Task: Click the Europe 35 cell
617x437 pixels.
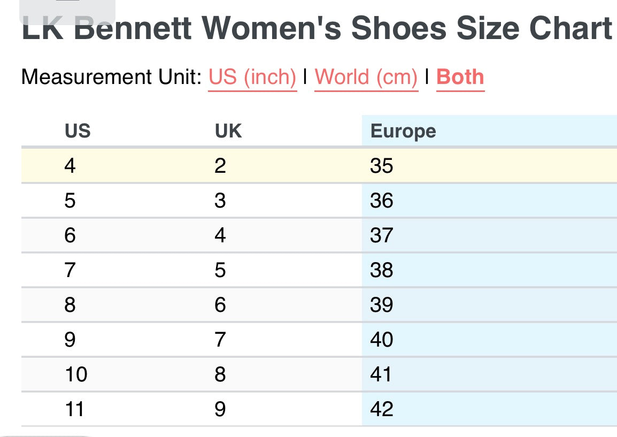Action: [489, 165]
